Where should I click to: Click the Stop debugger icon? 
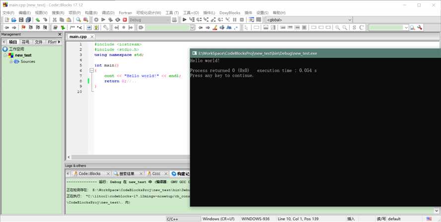coord(241,20)
